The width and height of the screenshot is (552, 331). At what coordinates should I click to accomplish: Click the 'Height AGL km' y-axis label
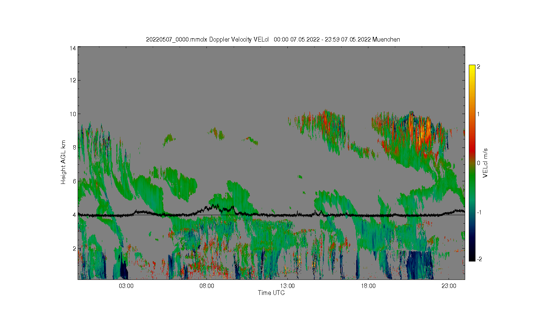click(63, 162)
